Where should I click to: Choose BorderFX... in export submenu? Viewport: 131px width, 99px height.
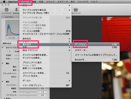point(96,60)
